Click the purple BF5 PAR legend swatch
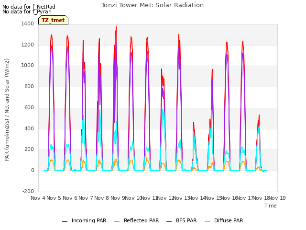This screenshot has width=306, height=230. point(169,221)
